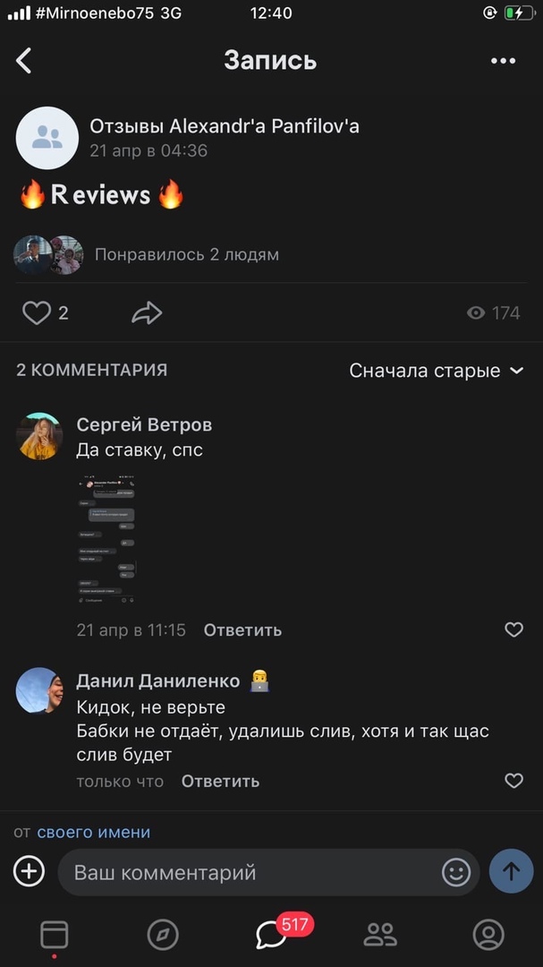Viewport: 543px width, 967px height.
Task: Open the Discover compass tab
Action: tap(163, 935)
